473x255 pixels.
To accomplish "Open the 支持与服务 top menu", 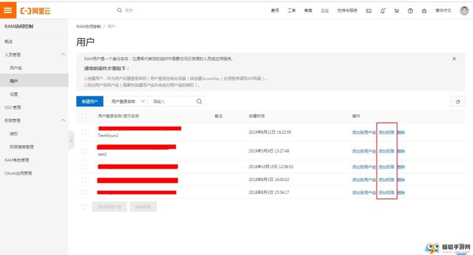I will pyautogui.click(x=347, y=11).
